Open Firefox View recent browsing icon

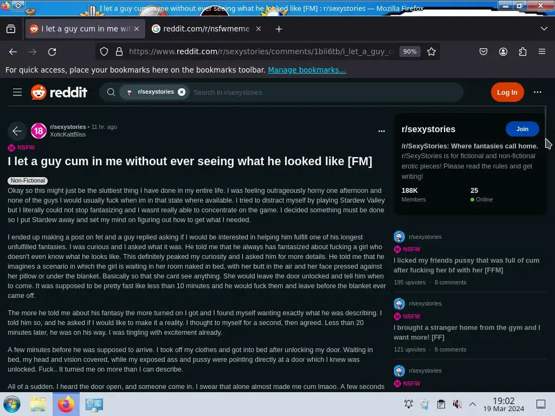(x=11, y=29)
